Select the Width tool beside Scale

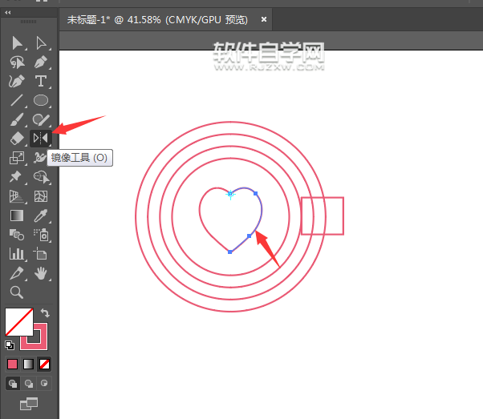click(39, 158)
